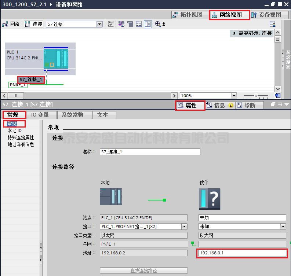Open the 信息 (Info) inspector tab
Image resolution: width=291 pixels, height=276 pixels.
219,105
